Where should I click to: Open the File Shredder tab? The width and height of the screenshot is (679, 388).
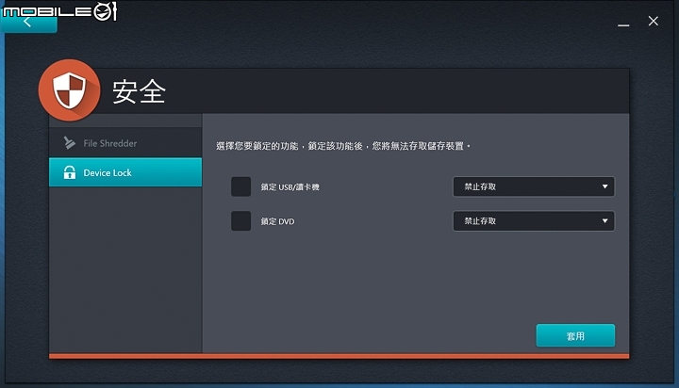(125, 143)
